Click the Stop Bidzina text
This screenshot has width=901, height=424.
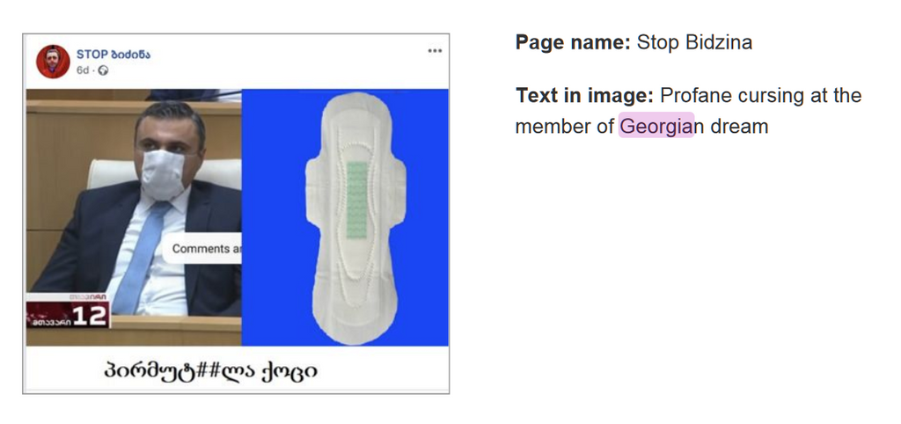click(694, 42)
